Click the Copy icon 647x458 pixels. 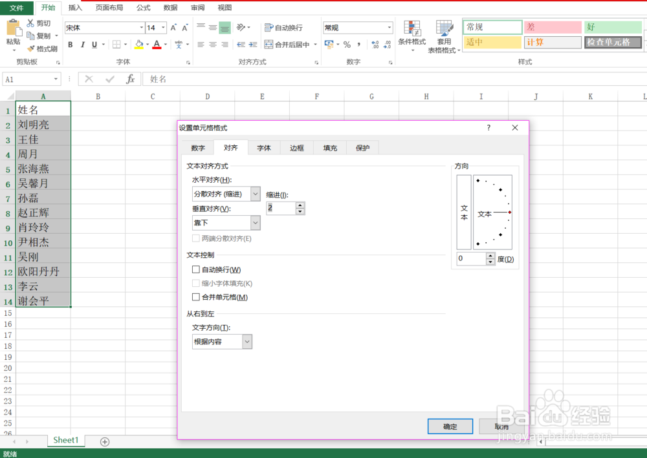coord(30,36)
